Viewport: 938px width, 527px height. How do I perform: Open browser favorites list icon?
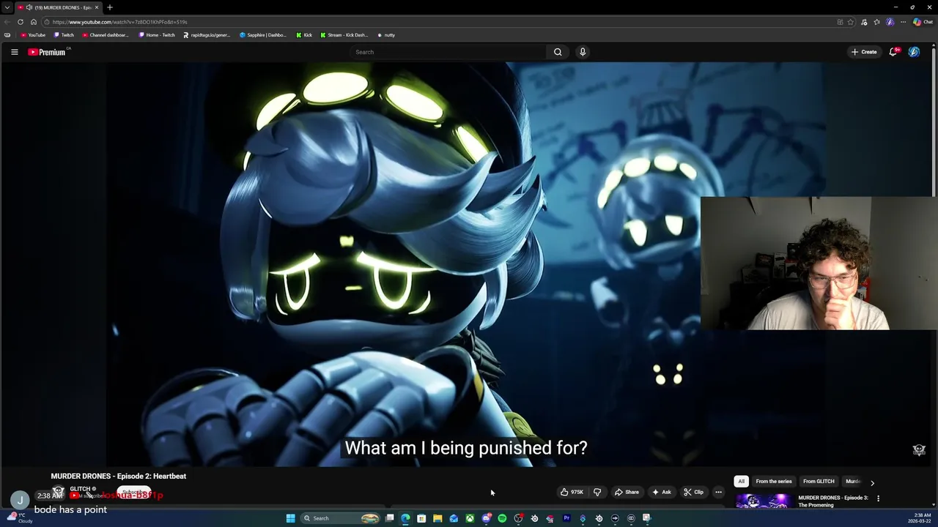(x=877, y=22)
